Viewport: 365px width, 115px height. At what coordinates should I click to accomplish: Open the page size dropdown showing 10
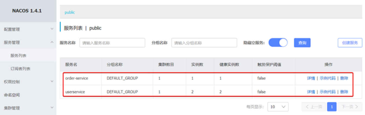tap(278, 107)
